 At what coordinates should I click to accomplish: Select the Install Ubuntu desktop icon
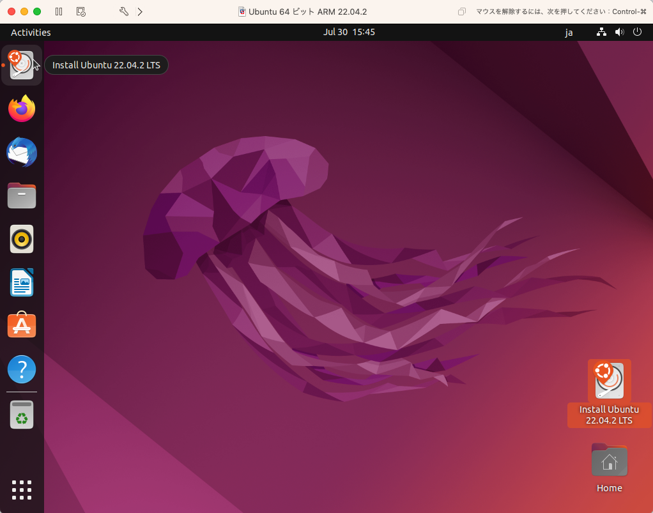coord(610,380)
